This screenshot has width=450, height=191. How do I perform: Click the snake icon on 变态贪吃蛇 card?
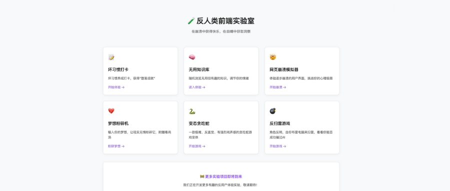pyautogui.click(x=192, y=111)
